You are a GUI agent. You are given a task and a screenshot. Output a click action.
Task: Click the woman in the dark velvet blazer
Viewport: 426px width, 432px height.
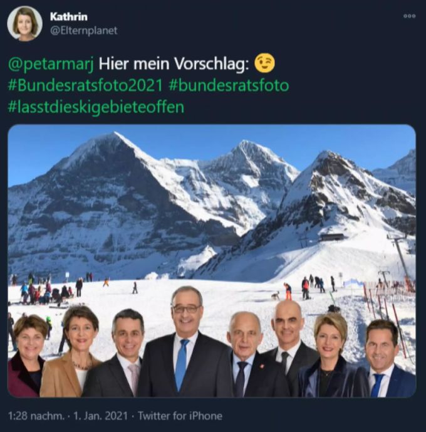331,358
